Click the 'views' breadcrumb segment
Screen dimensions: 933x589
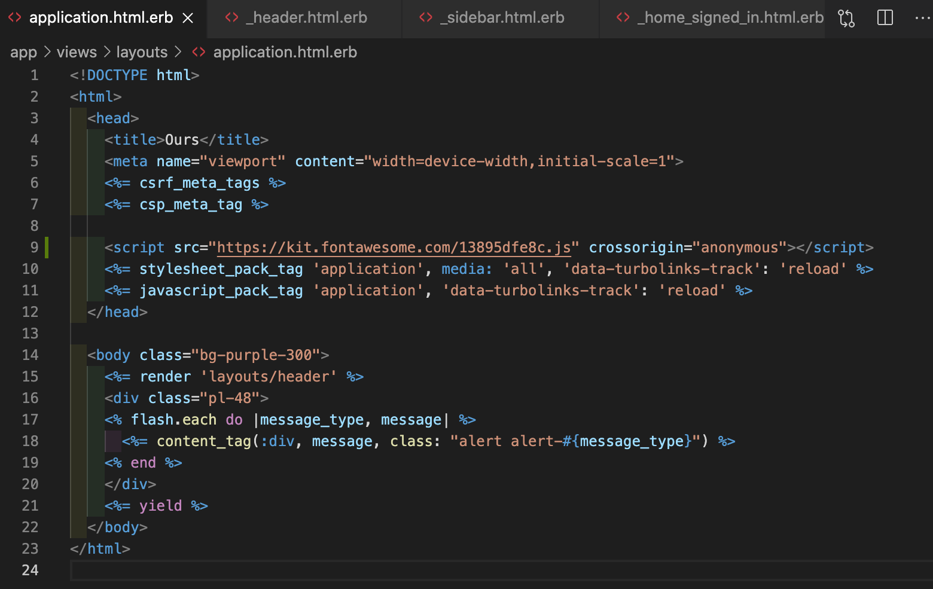tap(77, 53)
